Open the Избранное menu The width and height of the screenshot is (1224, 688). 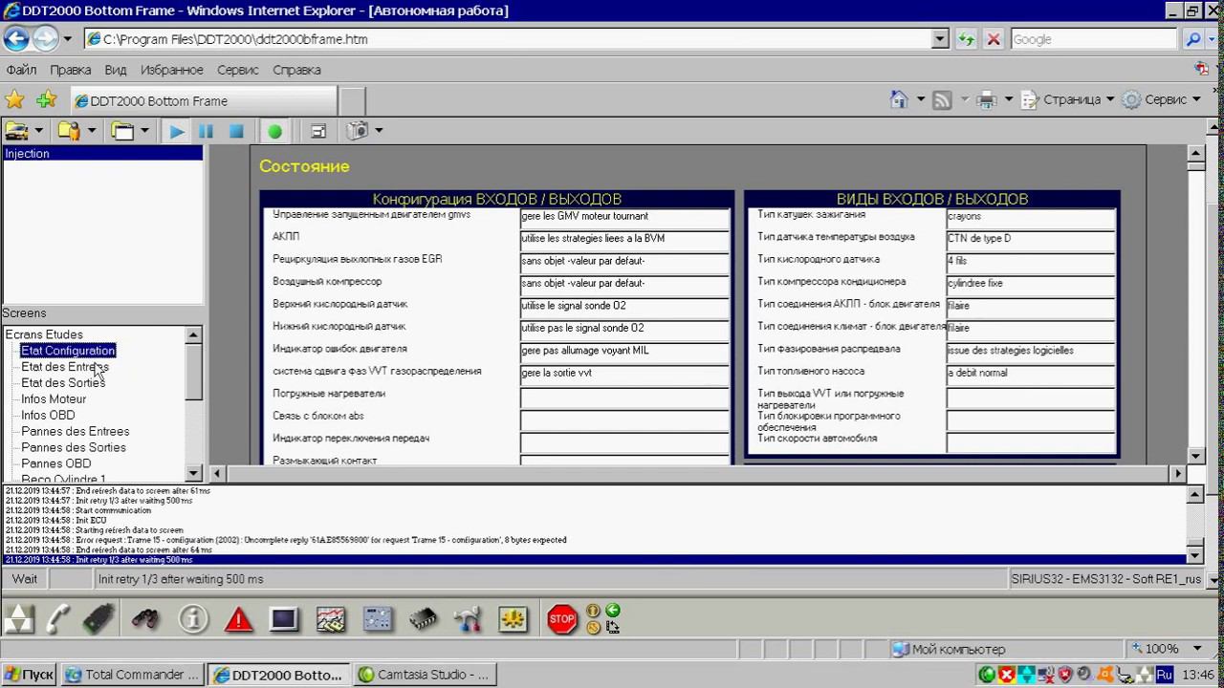171,70
